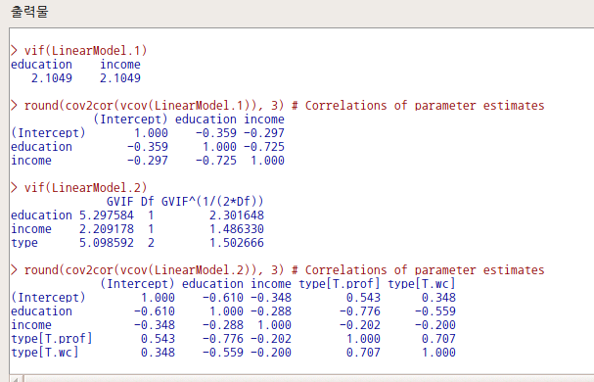
Task: Select adjusted GVIF value 1.486330
Action: tap(237, 229)
